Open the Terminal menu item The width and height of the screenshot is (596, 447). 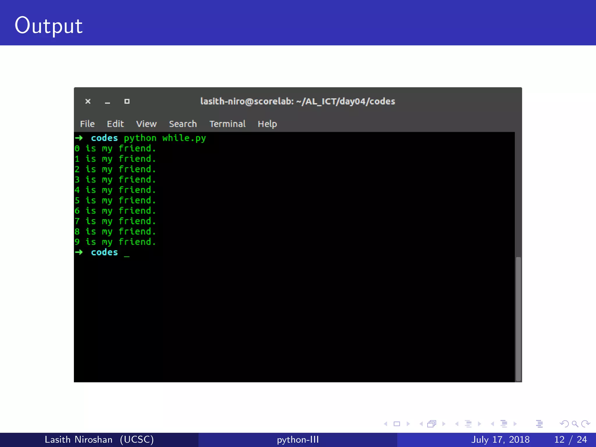click(227, 124)
